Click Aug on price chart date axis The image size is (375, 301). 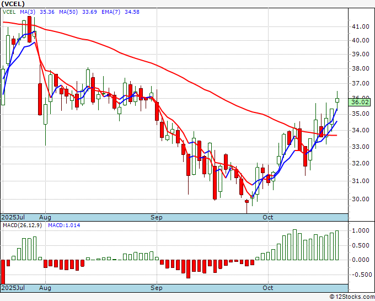(45, 217)
